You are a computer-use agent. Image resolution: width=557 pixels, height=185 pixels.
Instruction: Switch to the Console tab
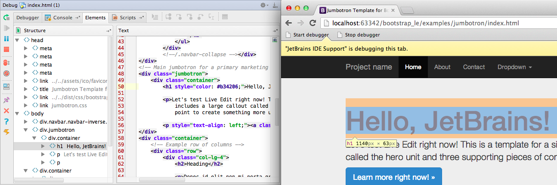coord(62,18)
